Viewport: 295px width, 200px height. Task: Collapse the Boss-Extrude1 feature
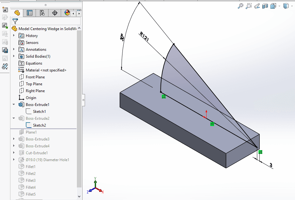coord(13,104)
